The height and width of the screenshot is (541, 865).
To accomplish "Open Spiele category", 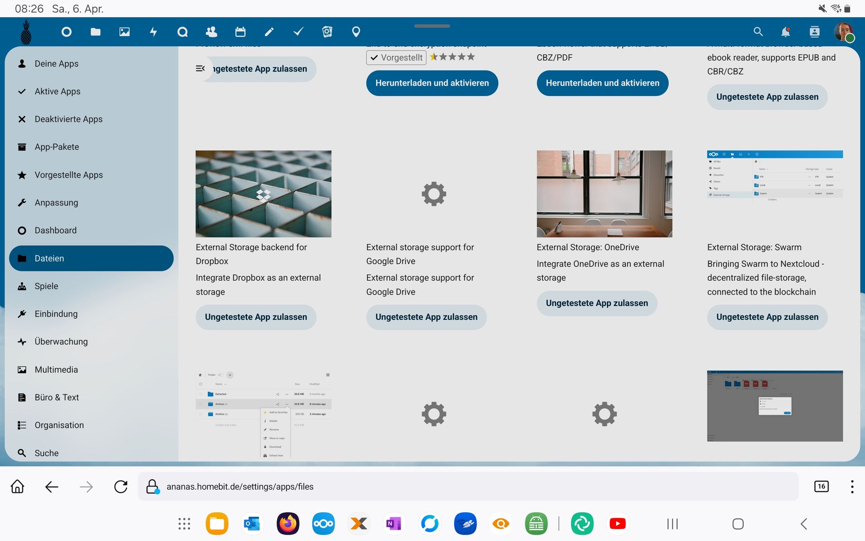I will pos(91,286).
